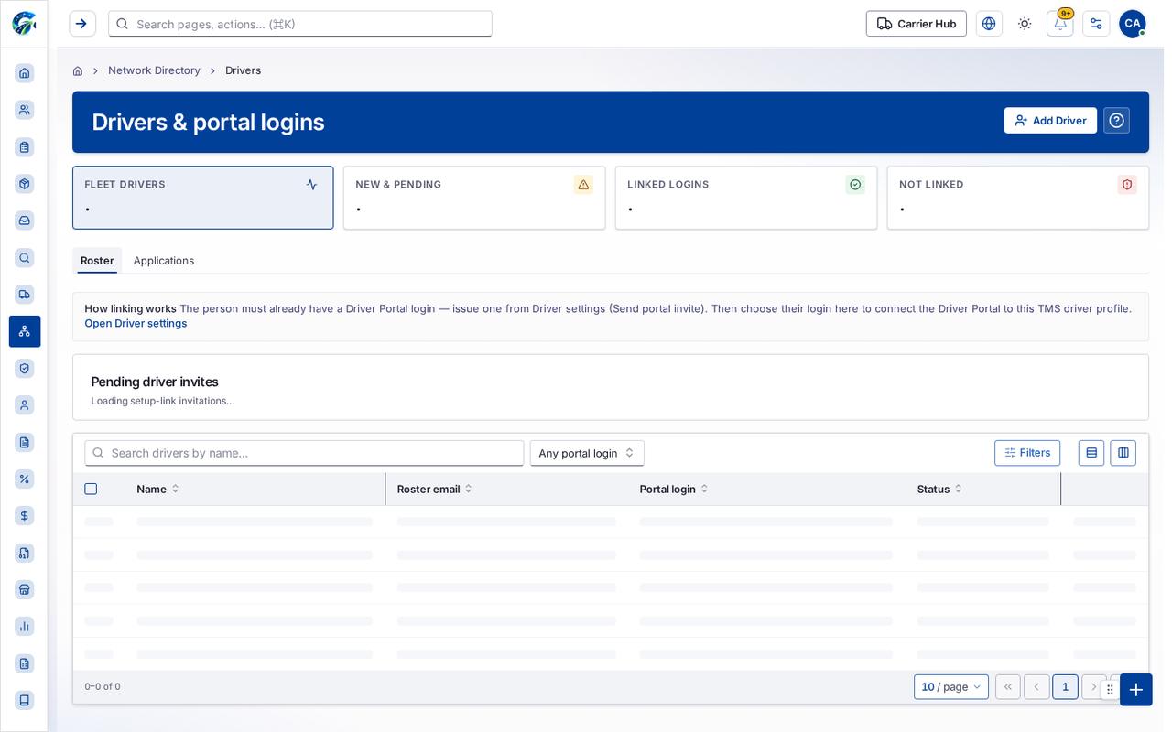Viewport: 1172px width, 732px height.
Task: Switch to the Applications tab
Action: [164, 261]
